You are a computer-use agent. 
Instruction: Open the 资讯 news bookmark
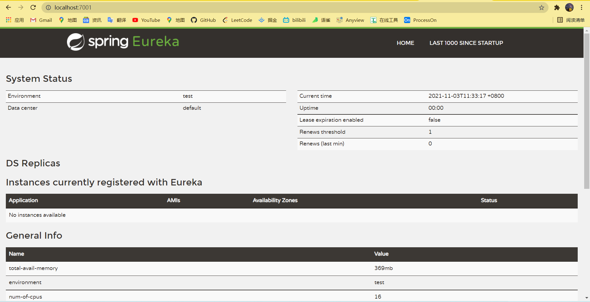92,20
